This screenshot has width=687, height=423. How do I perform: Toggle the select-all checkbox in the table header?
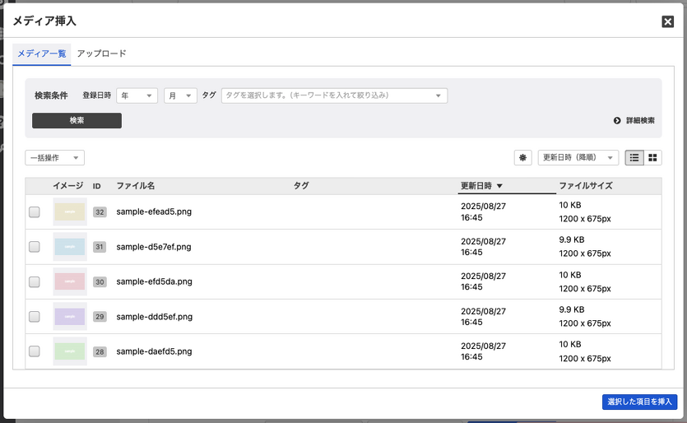tap(35, 186)
